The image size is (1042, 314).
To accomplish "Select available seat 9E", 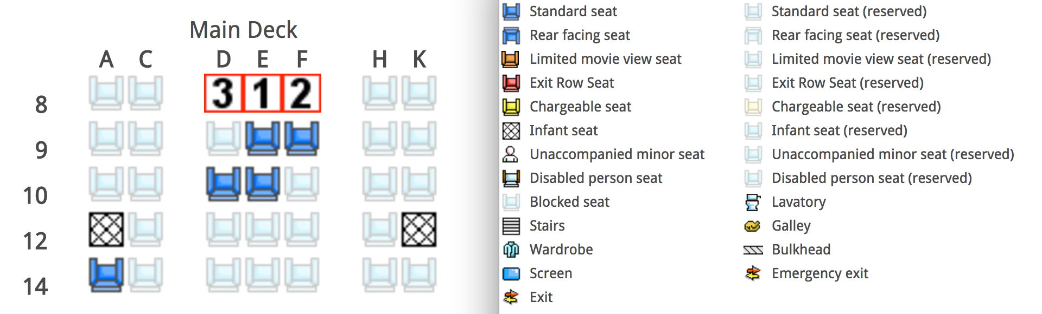I will [x=263, y=139].
